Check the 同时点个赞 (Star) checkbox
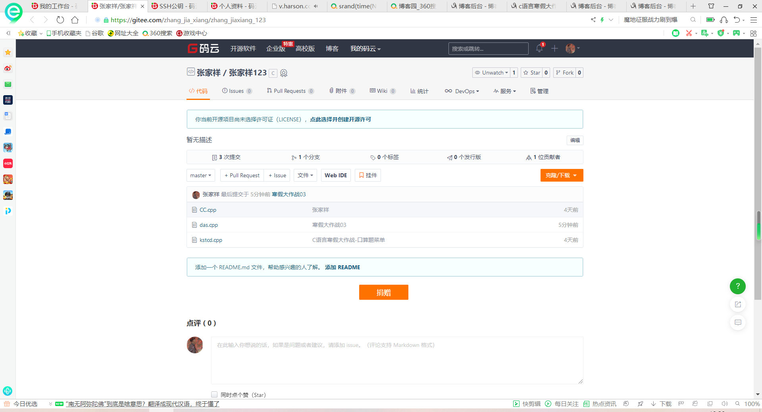 [214, 395]
